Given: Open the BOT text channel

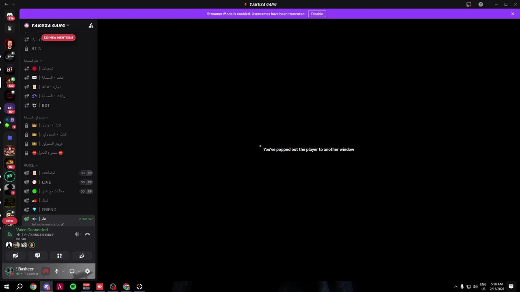Looking at the screenshot, I should tap(58, 105).
